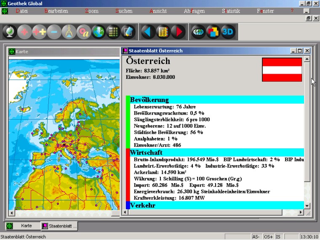Click the horizontal scrollbar right arrow

coord(300,213)
